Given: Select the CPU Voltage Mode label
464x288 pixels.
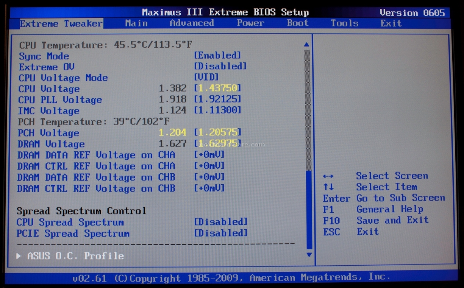Looking at the screenshot, I should (63, 78).
